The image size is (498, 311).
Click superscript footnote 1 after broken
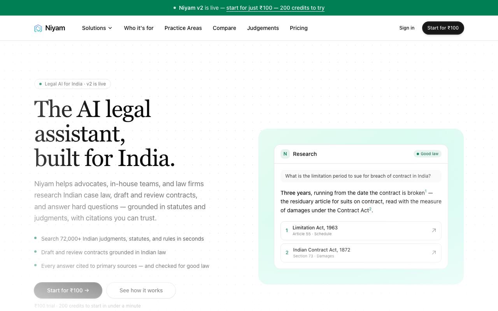point(426,191)
